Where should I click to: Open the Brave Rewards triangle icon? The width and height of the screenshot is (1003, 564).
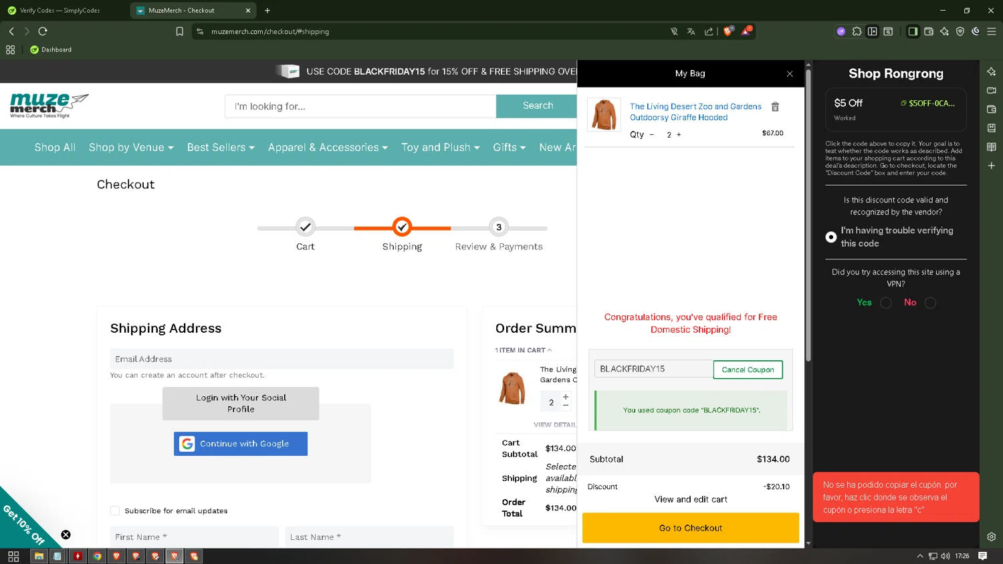coord(746,31)
